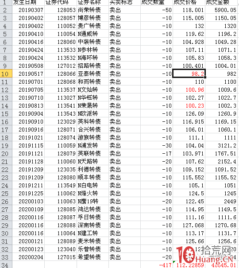
Task: Click the cell 鸿达转债
Action: tap(93, 210)
